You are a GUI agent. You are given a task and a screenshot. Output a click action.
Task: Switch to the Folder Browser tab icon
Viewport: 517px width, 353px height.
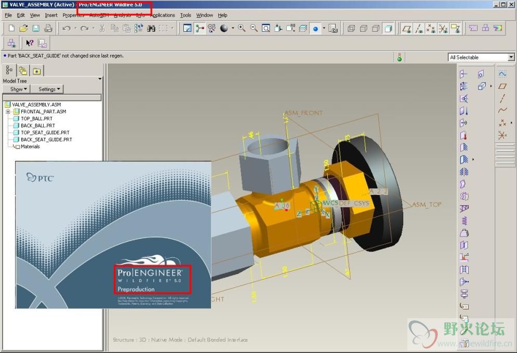(23, 71)
